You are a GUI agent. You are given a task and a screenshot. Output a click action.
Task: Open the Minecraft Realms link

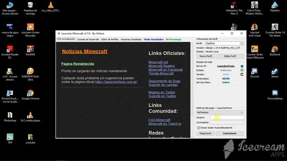coord(161,66)
